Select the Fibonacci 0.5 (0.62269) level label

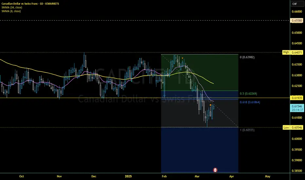point(248,94)
